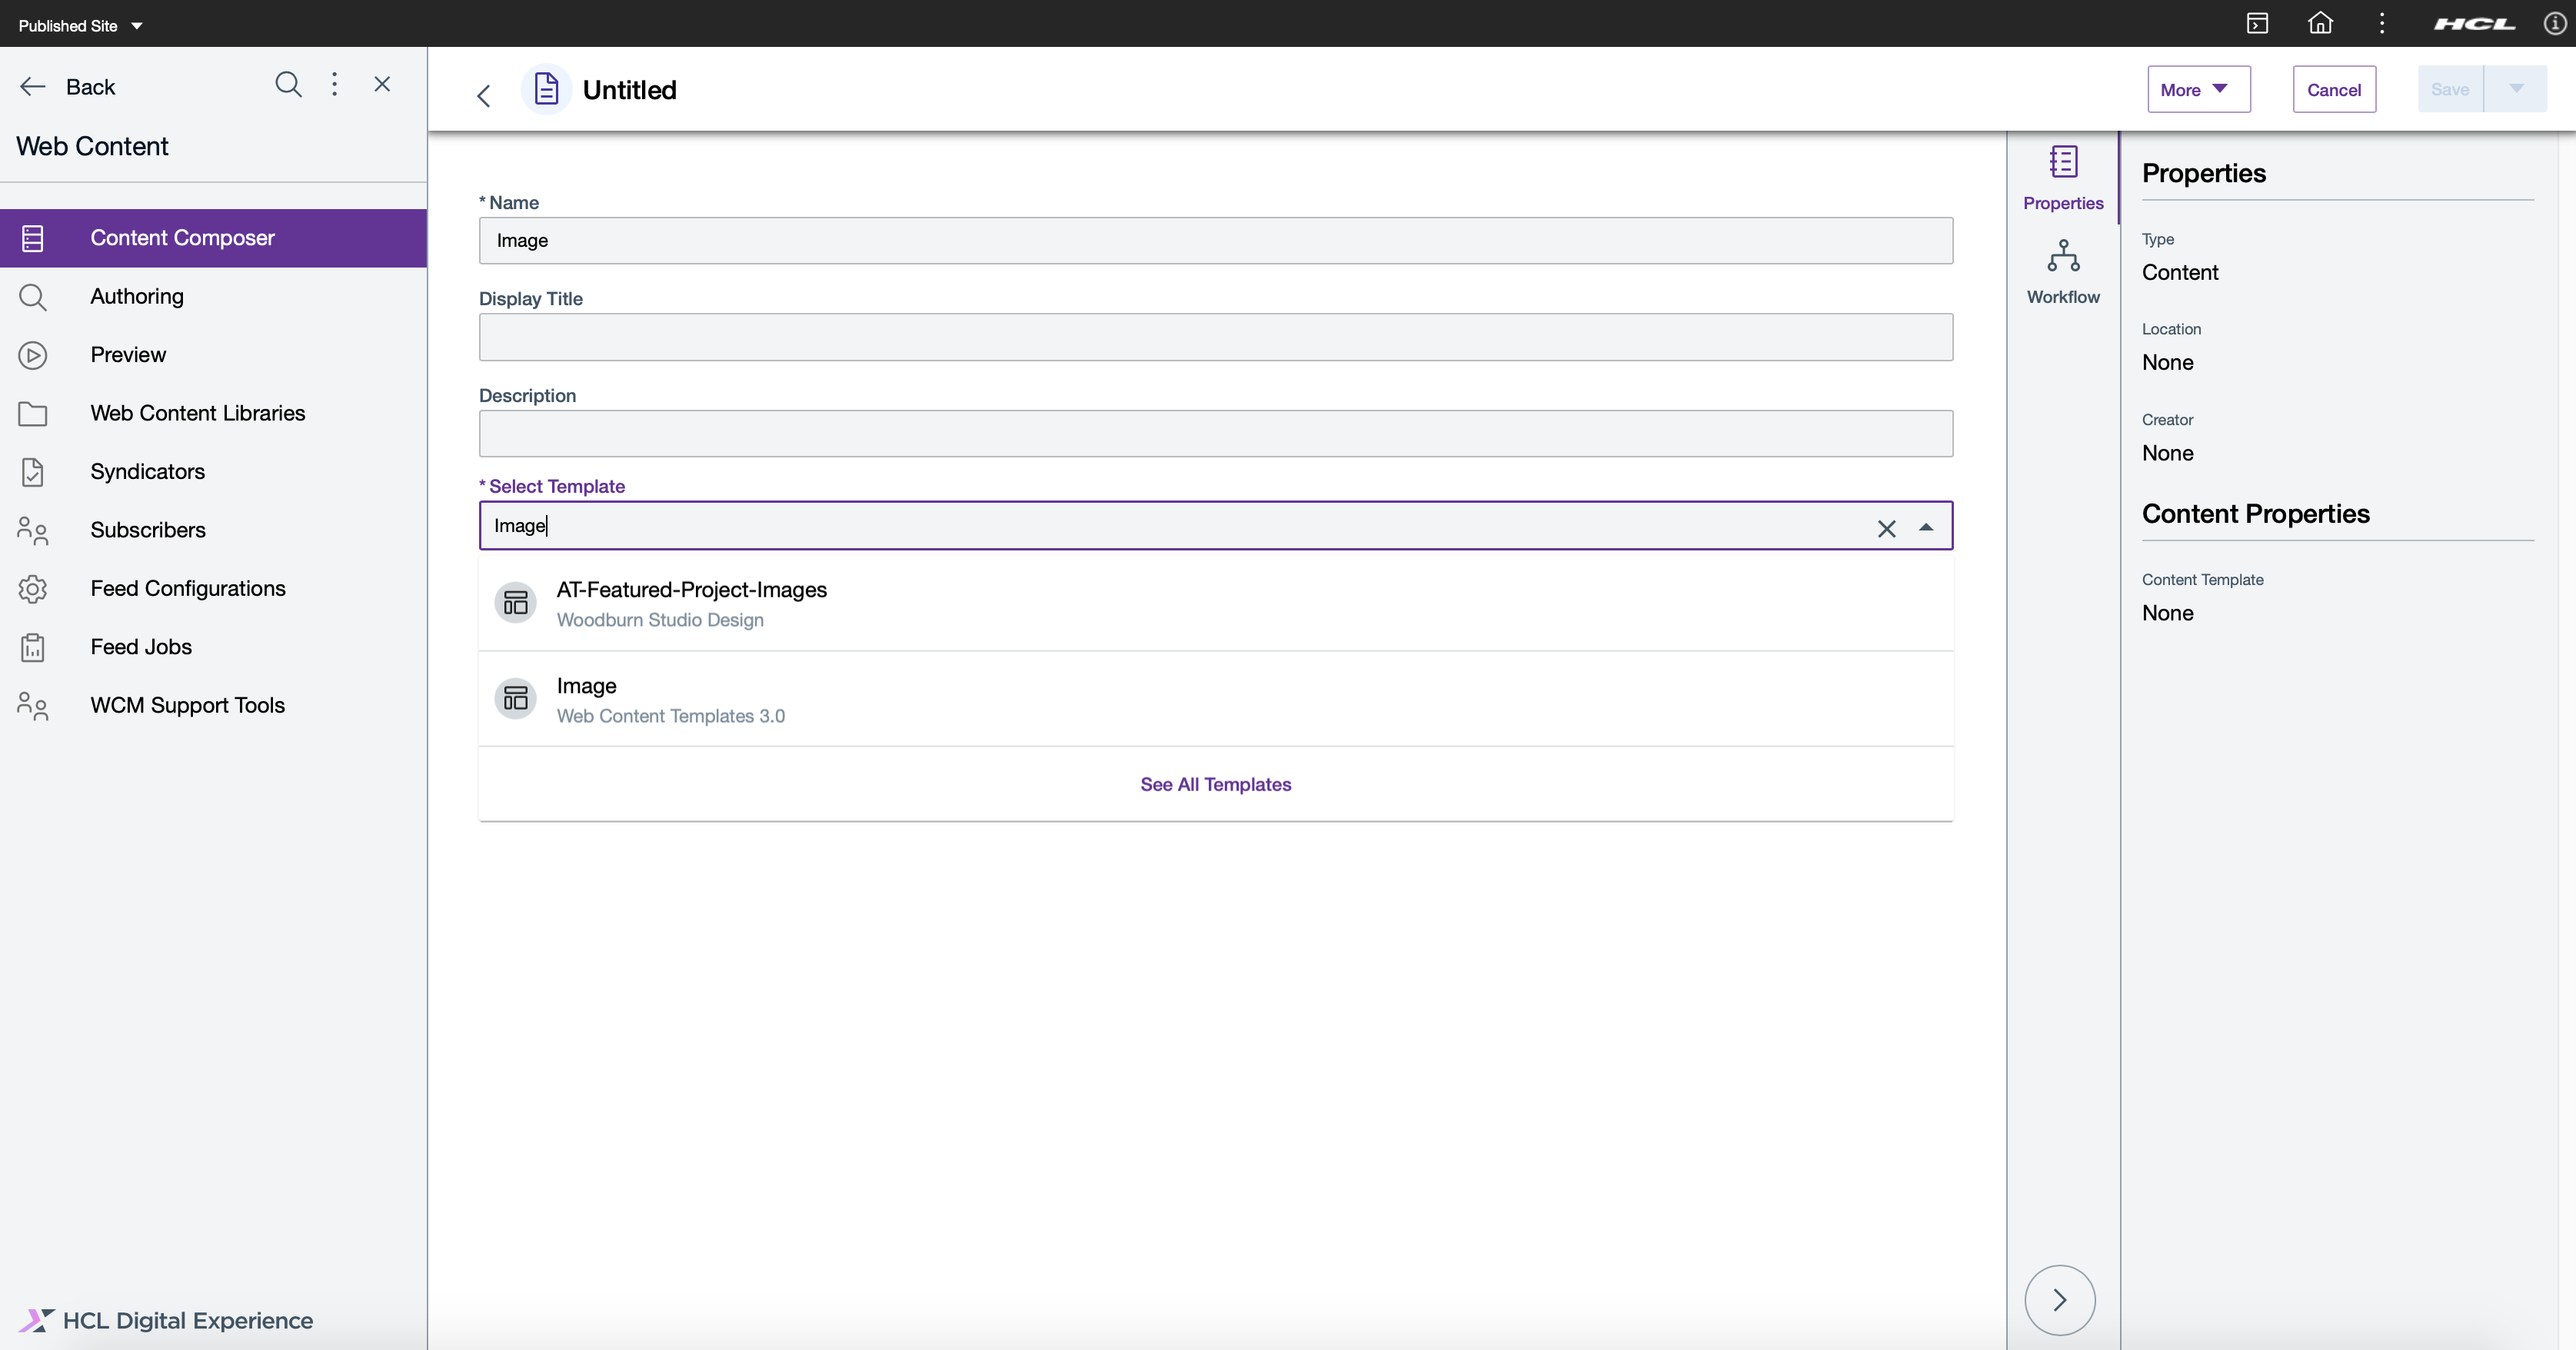Switch to the Workflow tab

point(2063,272)
